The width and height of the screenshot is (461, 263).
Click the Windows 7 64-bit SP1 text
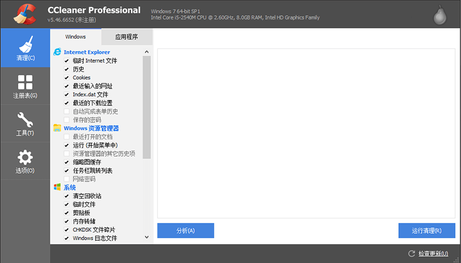[176, 11]
